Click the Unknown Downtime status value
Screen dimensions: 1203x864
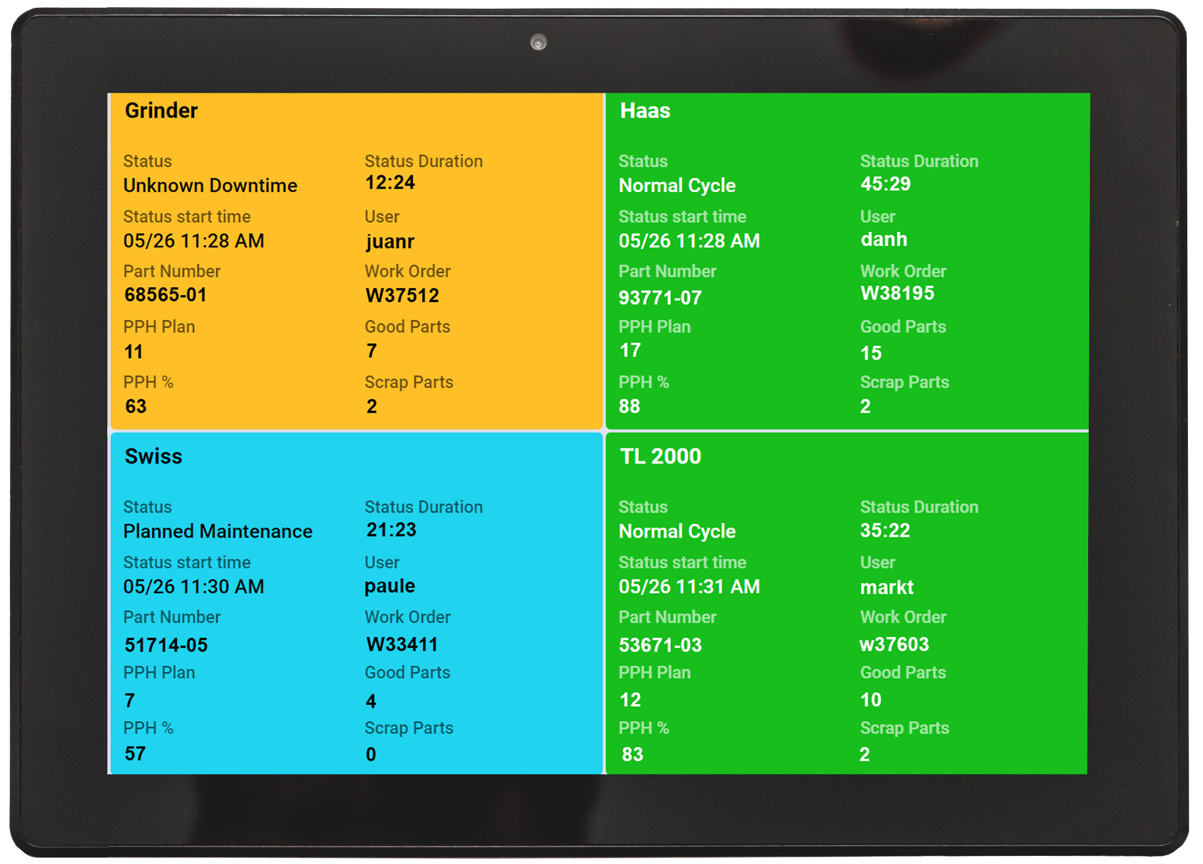pos(210,185)
